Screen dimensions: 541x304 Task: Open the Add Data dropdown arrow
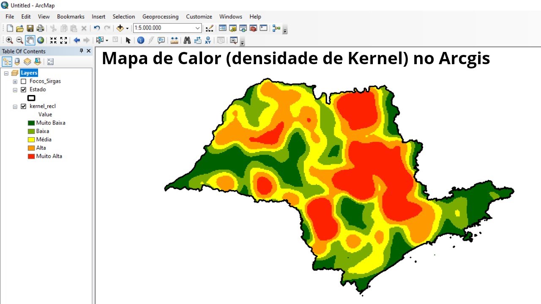127,28
